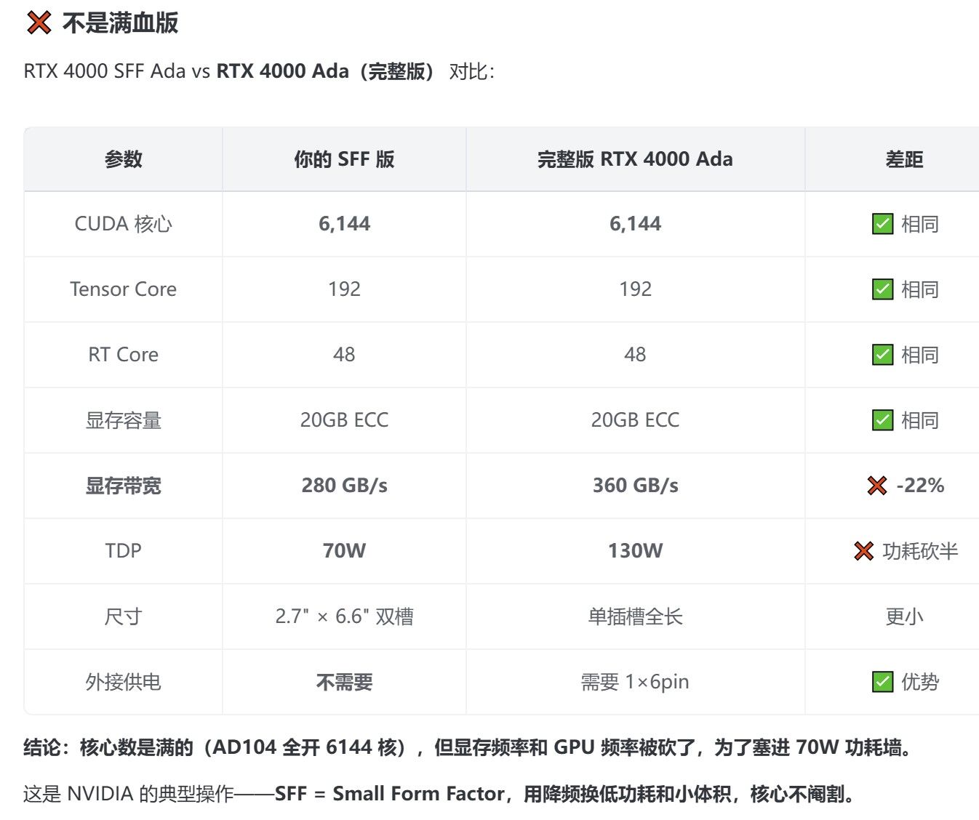The image size is (979, 820).
Task: Click the 130W TDP value
Action: click(635, 551)
